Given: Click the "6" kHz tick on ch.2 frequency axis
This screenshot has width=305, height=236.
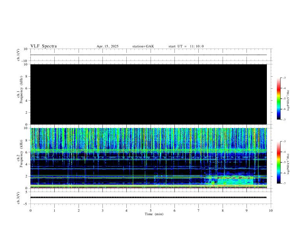Looking at the screenshot, I should [x=27, y=152].
